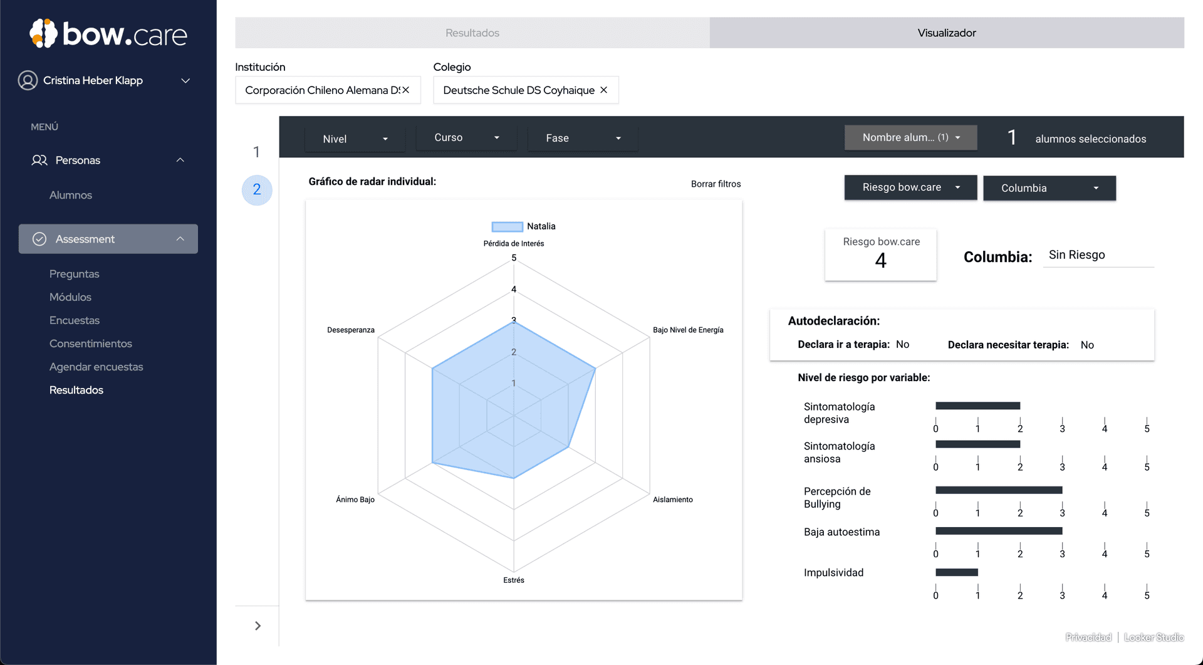Open the Privacidad link
Screen dimensions: 1203x665
(1088, 637)
